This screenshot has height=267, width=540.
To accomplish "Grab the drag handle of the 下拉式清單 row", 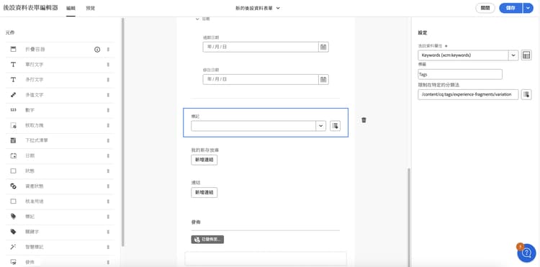I will 108,140.
